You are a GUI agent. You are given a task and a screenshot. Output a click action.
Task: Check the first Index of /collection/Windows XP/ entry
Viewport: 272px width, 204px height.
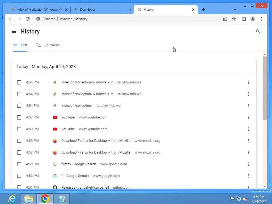click(x=19, y=82)
